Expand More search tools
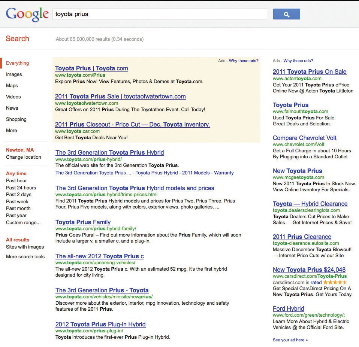Screen dimensions: 359x347 tap(25, 257)
